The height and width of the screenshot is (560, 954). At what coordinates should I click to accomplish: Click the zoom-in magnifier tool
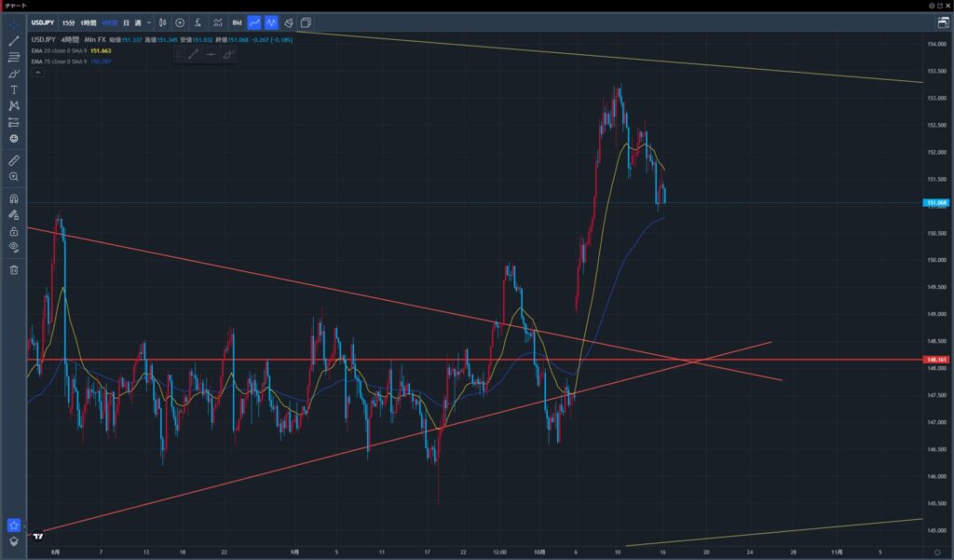[x=14, y=176]
